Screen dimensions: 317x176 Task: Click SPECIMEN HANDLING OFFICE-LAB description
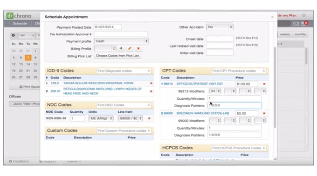203,113
